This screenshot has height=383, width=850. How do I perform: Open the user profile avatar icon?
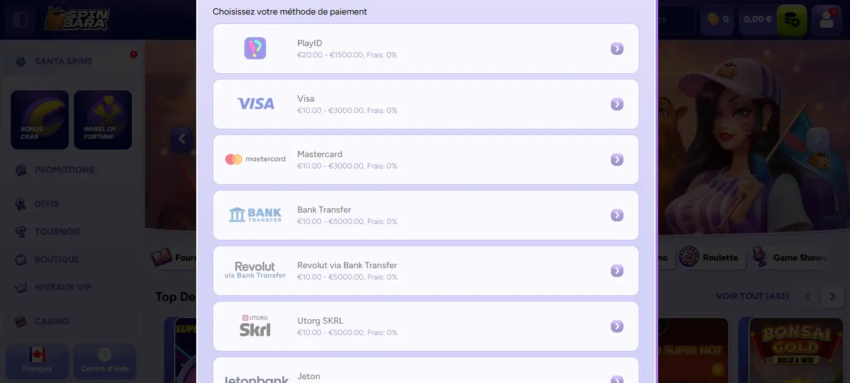tap(827, 20)
